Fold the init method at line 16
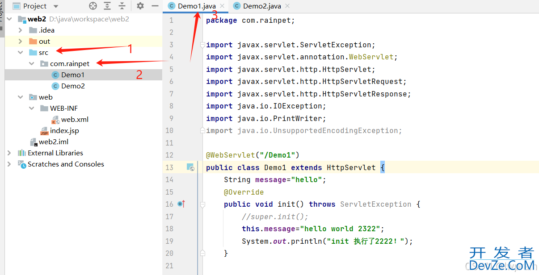This screenshot has width=539, height=275. pyautogui.click(x=202, y=204)
